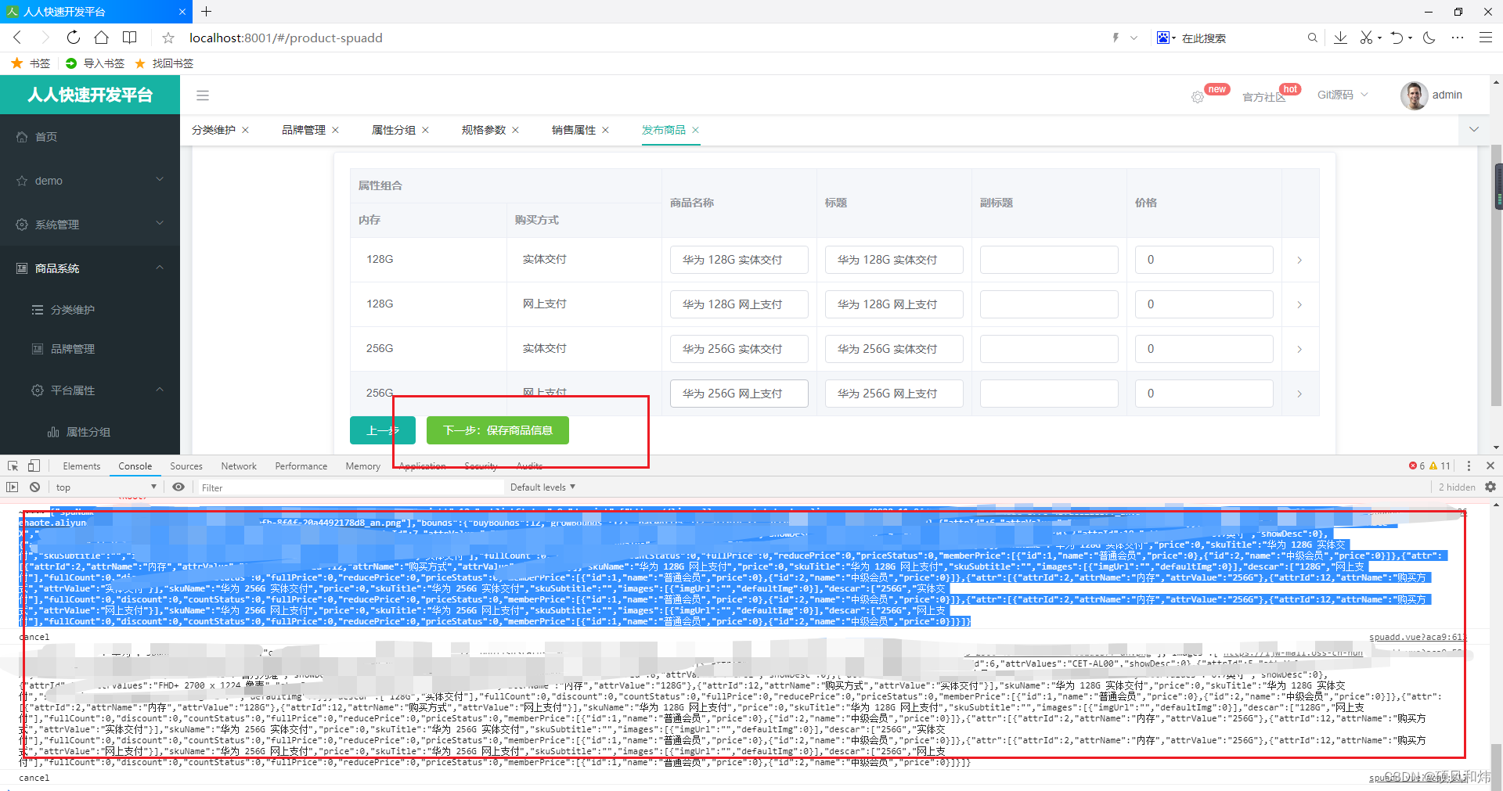Close the 发布商品 tab
The height and width of the screenshot is (791, 1503).
[695, 130]
